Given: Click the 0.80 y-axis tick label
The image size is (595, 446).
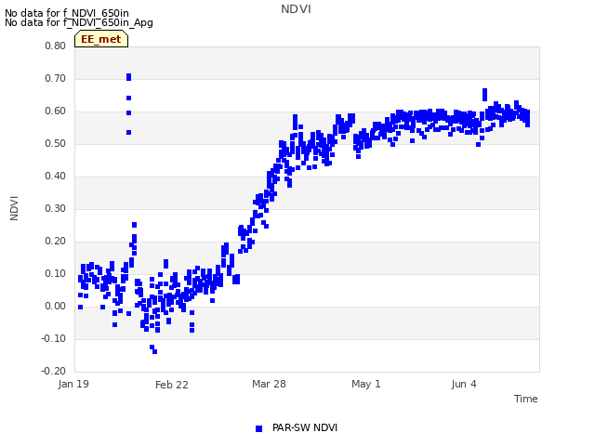Looking at the screenshot, I should [56, 46].
